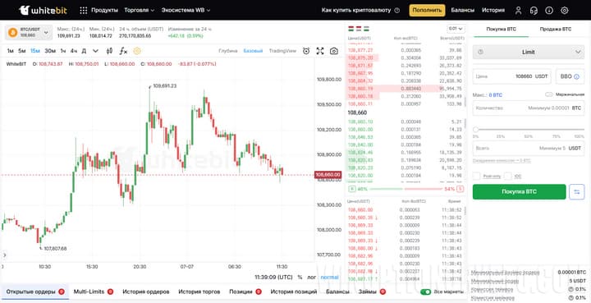The image size is (591, 303).
Task: Select the 1м timeframe
Action: tap(10, 51)
